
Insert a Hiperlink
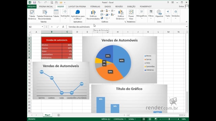click(x=159, y=13)
